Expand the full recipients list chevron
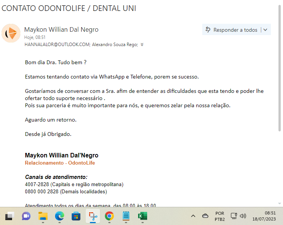Viewport: 283px width, 225px height. coord(142,44)
